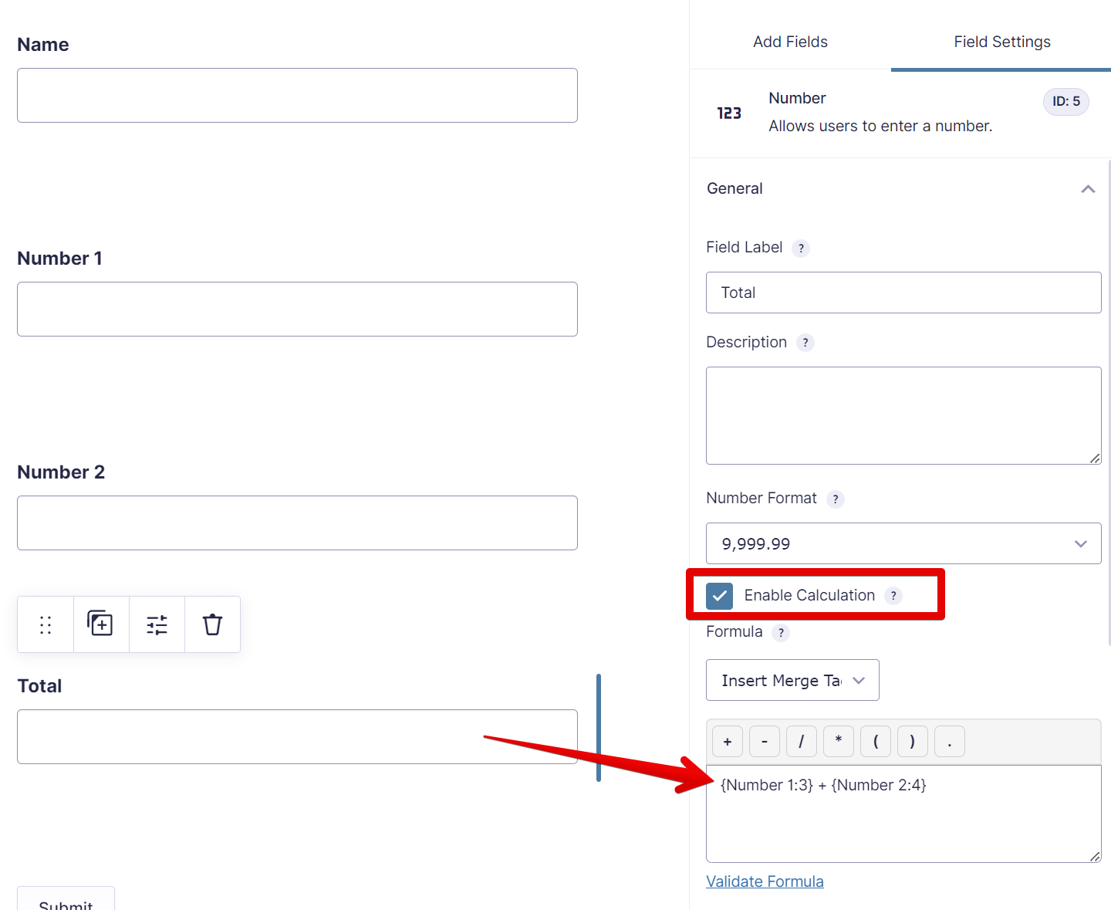
Task: Open the Field Label help tooltip icon
Action: pyautogui.click(x=801, y=248)
